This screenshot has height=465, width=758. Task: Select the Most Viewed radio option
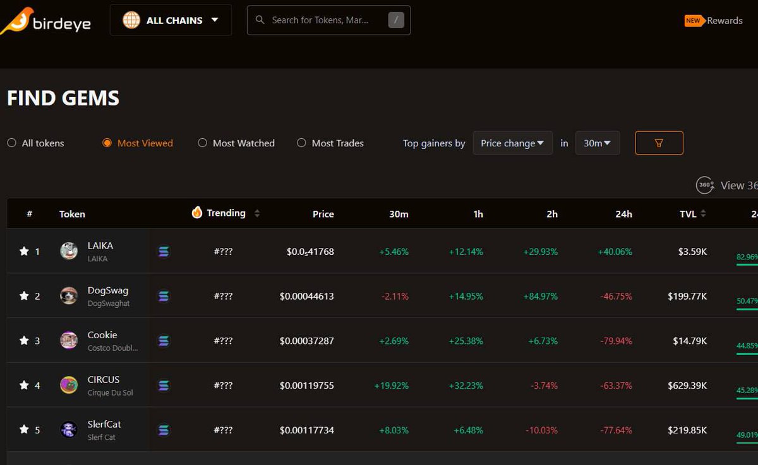click(107, 143)
